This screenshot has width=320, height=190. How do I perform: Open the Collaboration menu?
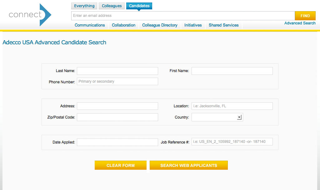(123, 25)
